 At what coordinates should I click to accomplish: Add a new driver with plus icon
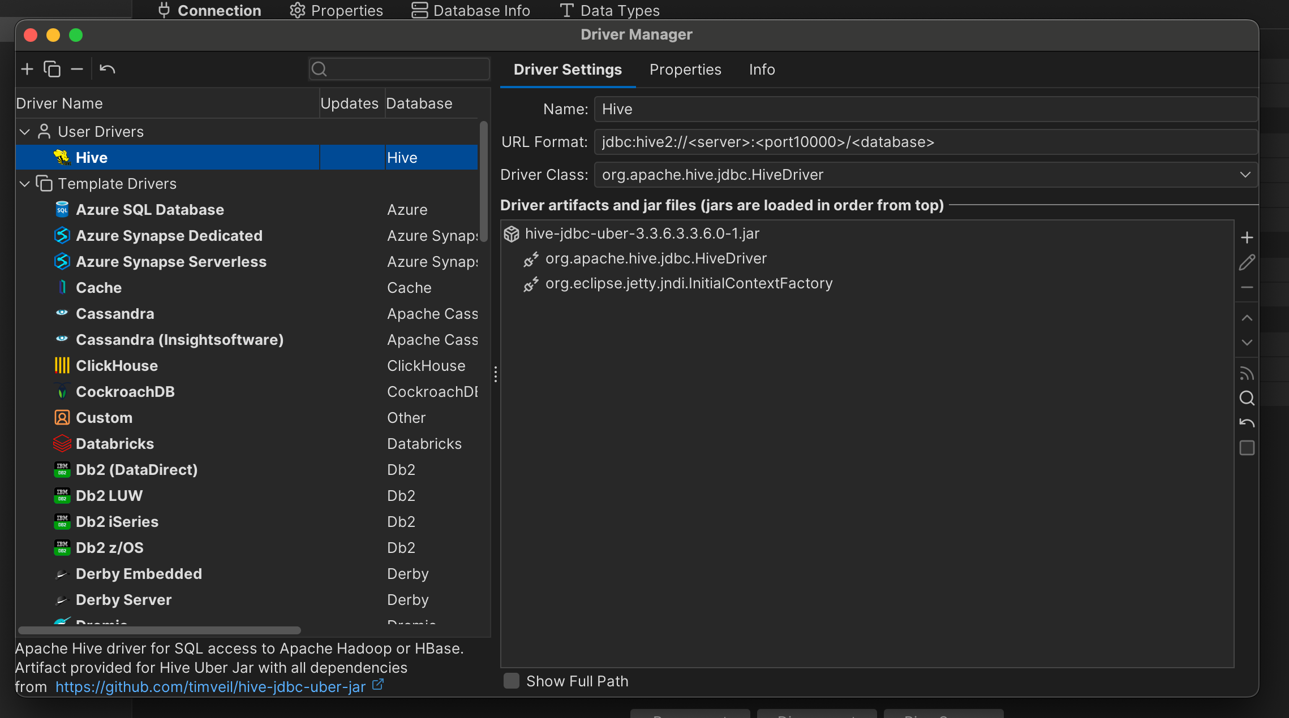click(27, 69)
